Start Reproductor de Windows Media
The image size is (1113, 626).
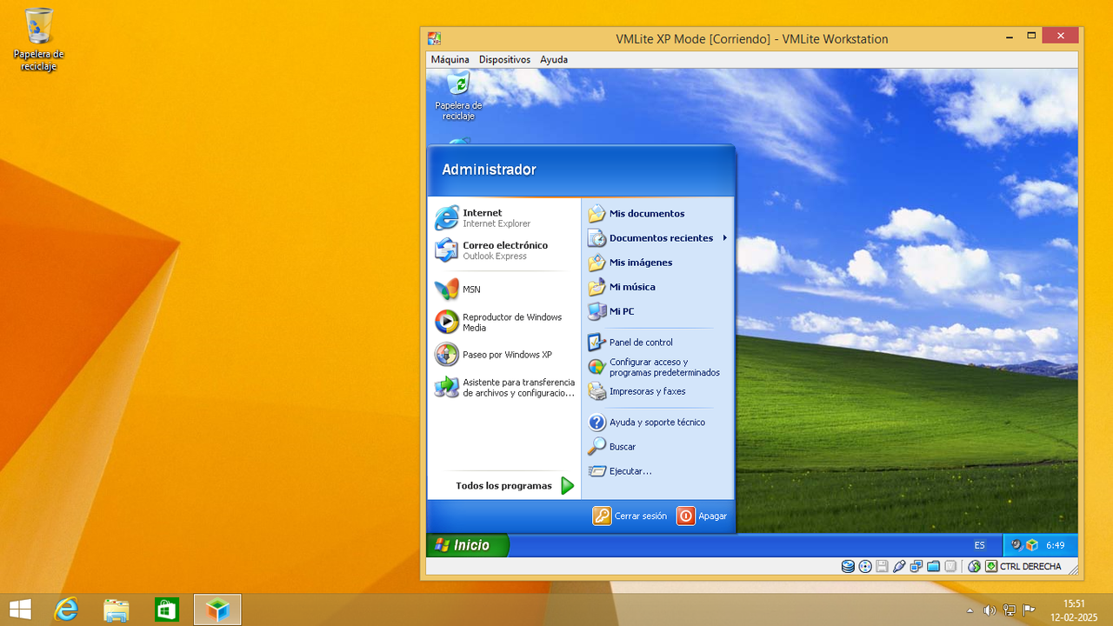(504, 323)
